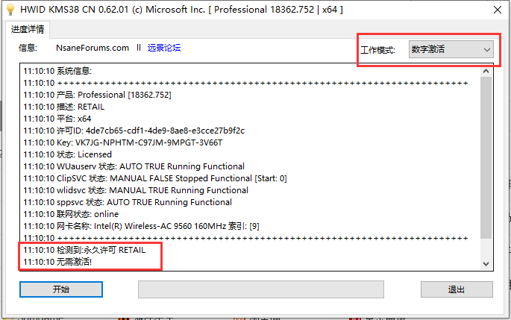Select the 检测到:永久许可 RETAIL log line

(84, 250)
